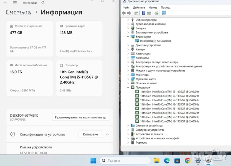Image resolution: width=231 pixels, height=166 pixels.
Task: Expand Биометрични устройства node
Action: click(128, 32)
